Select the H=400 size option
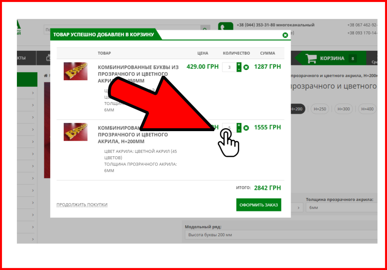 tap(368, 109)
